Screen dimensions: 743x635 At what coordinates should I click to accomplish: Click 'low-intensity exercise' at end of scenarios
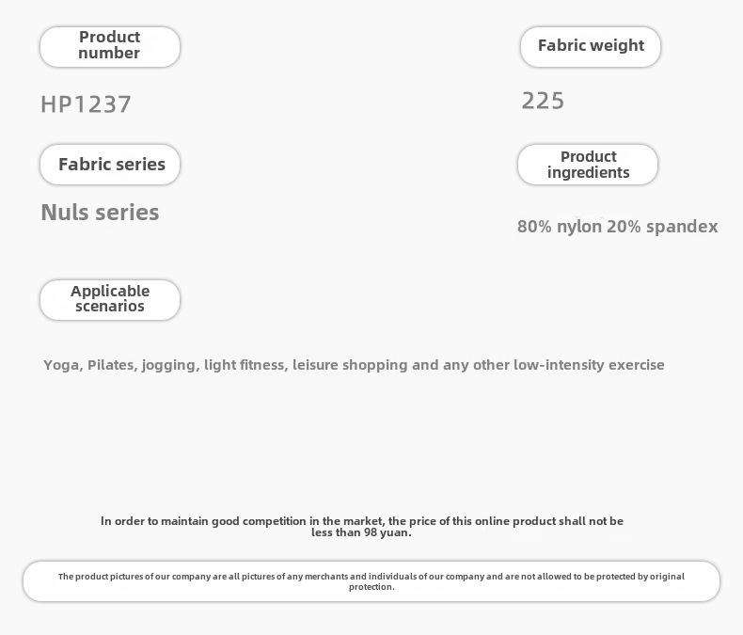coord(589,365)
